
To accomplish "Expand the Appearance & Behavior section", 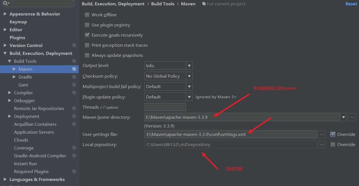I will coord(5,14).
